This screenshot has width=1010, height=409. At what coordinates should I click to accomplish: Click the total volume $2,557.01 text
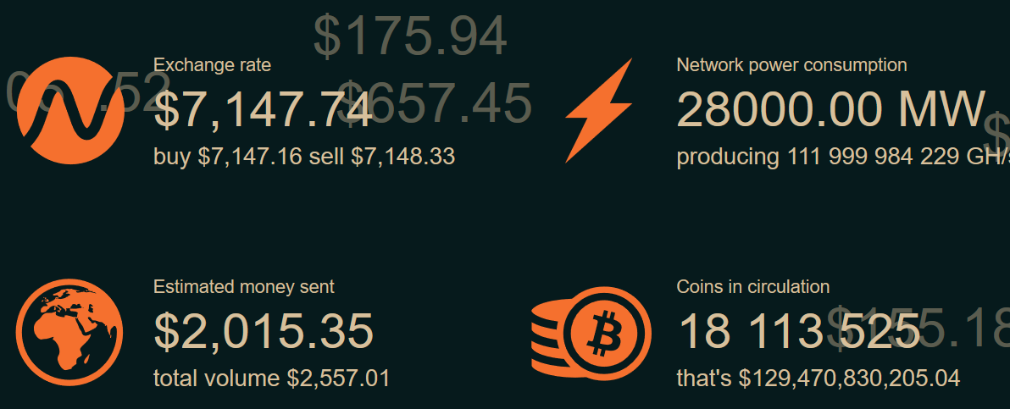pyautogui.click(x=272, y=378)
